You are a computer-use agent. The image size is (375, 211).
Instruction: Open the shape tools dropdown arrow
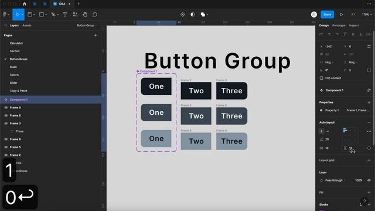[46, 15]
